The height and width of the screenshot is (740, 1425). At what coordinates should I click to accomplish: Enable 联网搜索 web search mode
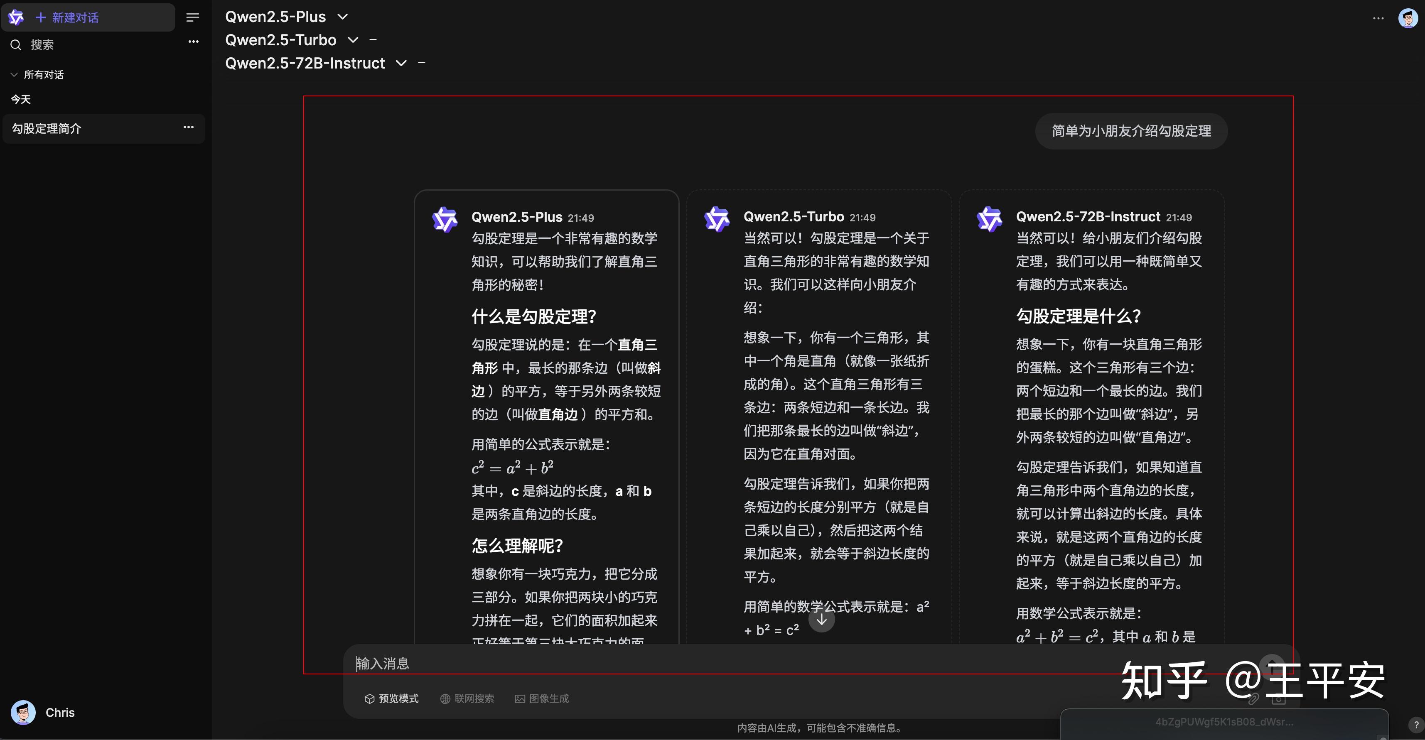point(467,698)
